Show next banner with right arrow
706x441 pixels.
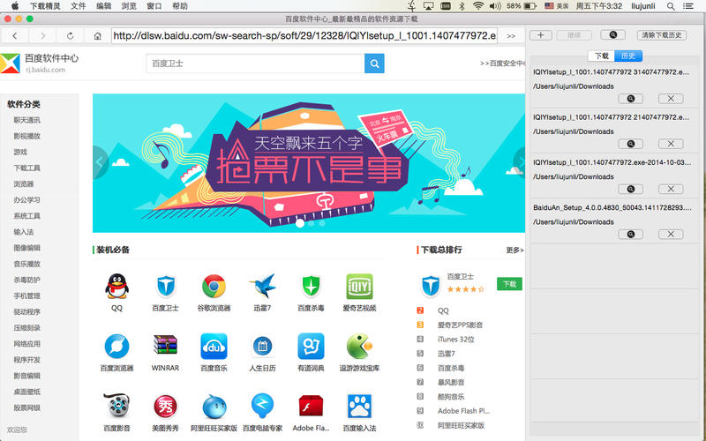(519, 162)
